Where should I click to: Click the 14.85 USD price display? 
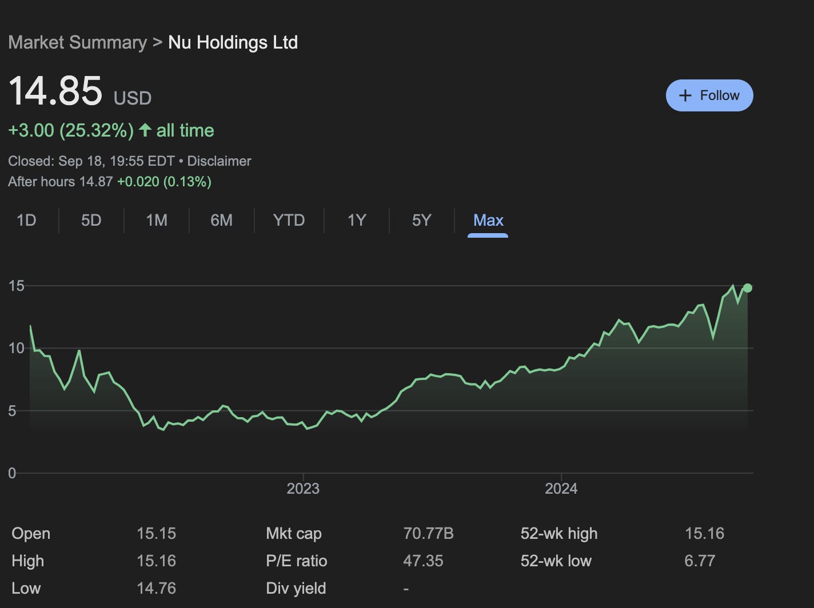pos(56,91)
